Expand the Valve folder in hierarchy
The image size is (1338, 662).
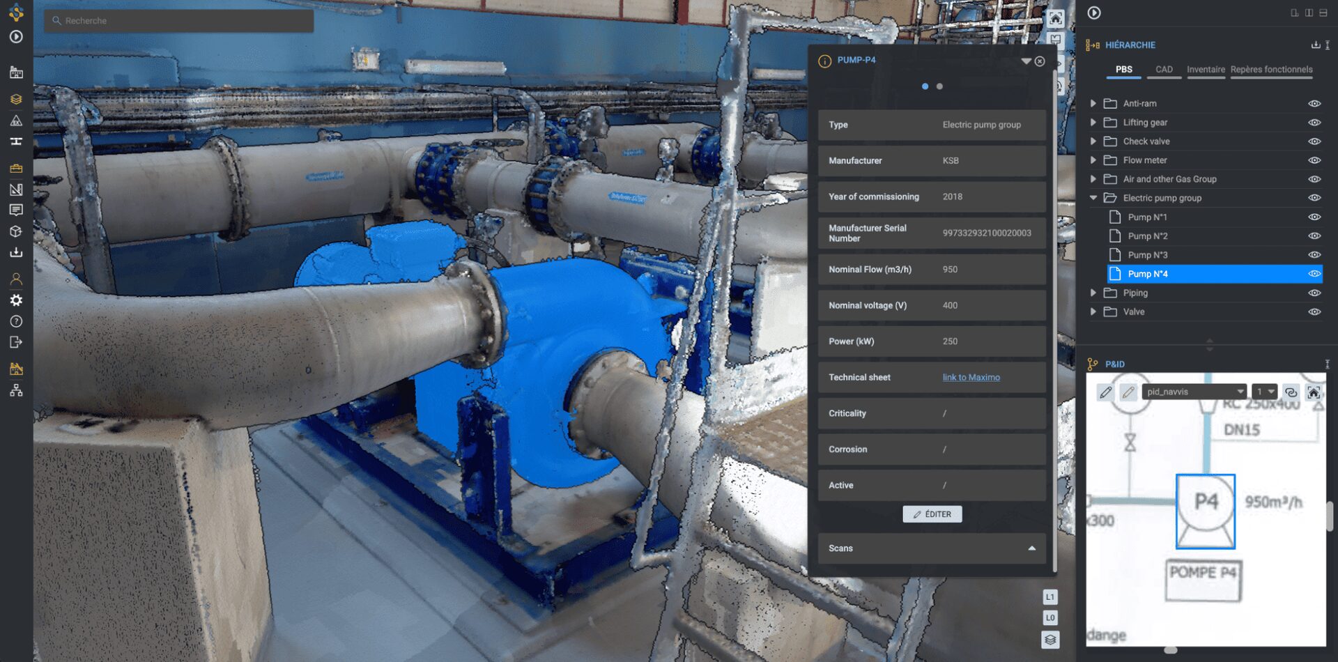tap(1093, 312)
